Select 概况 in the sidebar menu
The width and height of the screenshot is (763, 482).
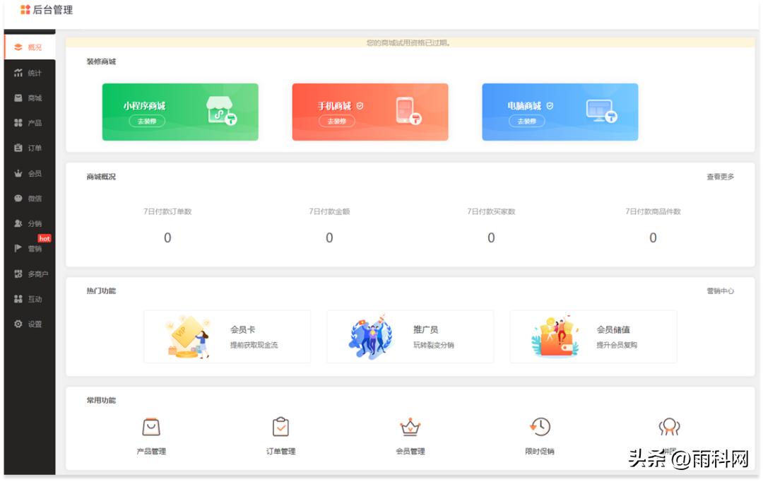click(x=25, y=47)
